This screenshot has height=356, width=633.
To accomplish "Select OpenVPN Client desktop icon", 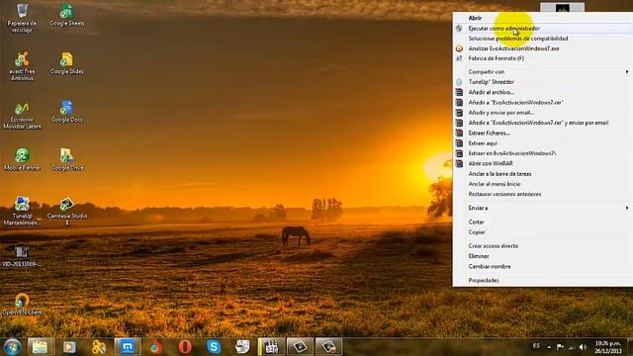I will [22, 304].
